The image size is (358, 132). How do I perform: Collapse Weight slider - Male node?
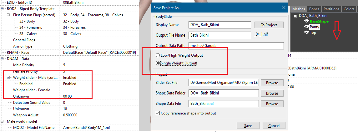pos(8,78)
